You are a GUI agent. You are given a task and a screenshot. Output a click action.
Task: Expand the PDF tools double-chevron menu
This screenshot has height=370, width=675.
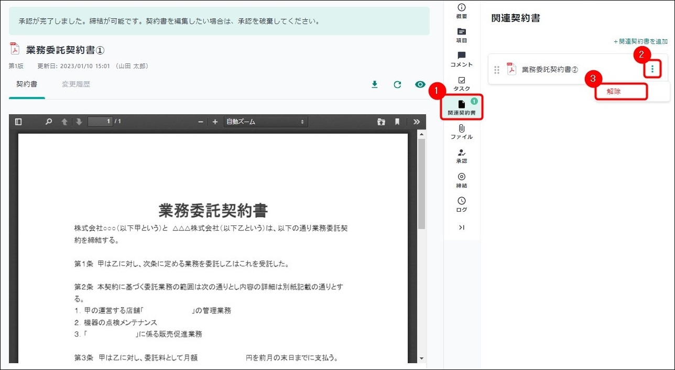416,122
